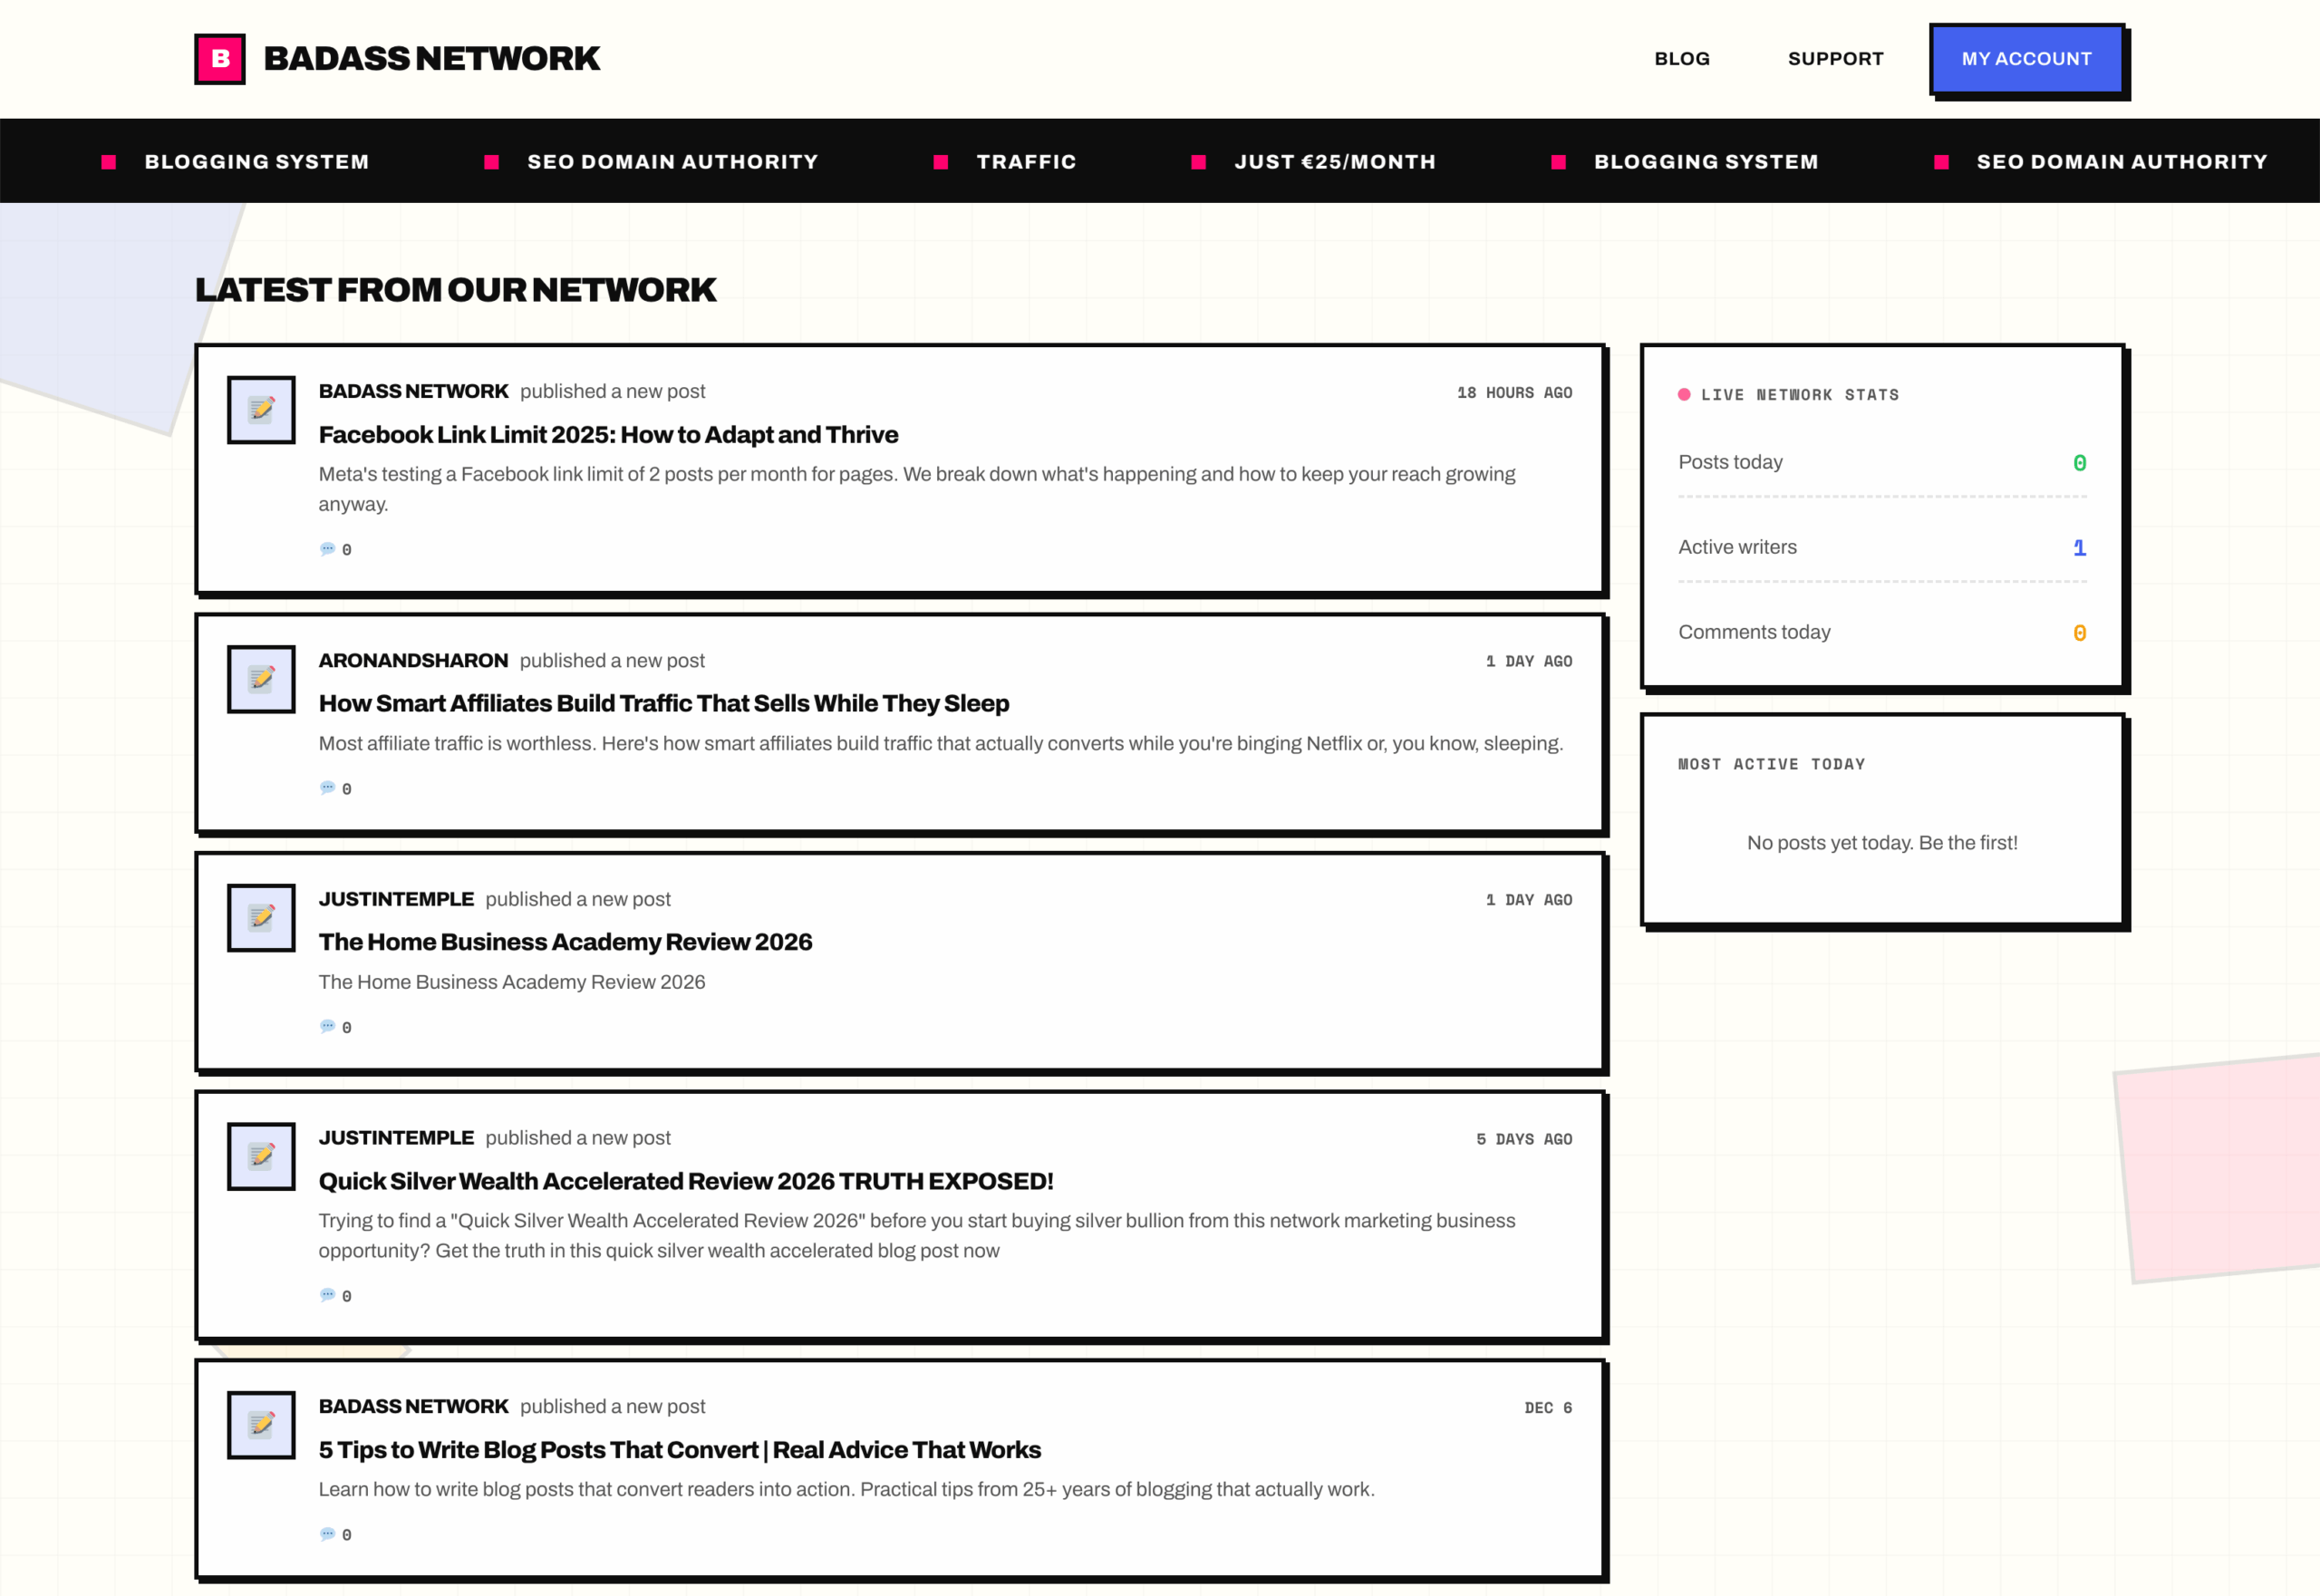Viewport: 2320px width, 1596px height.
Task: Click the ARONANDSHARON post pencil icon
Action: [260, 678]
